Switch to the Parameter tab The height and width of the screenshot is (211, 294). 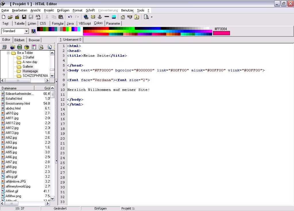113,24
